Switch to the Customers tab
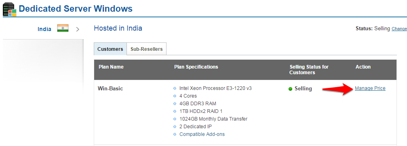Viewport: 407px width, 146px height. pos(110,49)
